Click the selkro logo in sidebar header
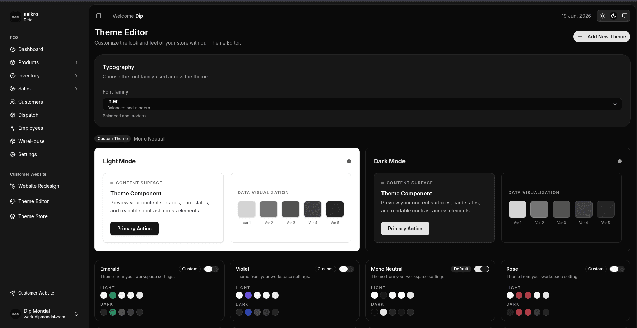 coord(16,17)
